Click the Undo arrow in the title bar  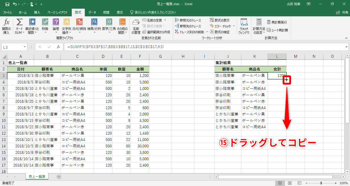click(x=15, y=4)
